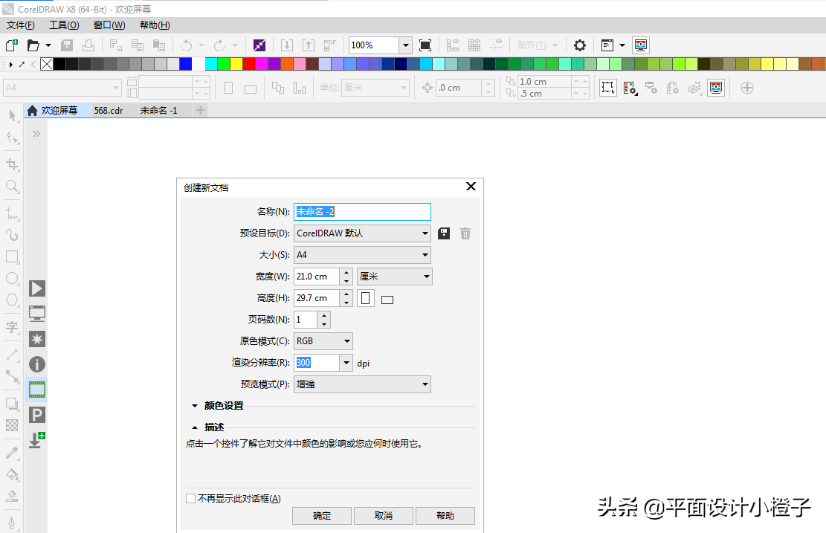826x533 pixels.
Task: Save preset with the floppy disk icon
Action: coord(444,233)
